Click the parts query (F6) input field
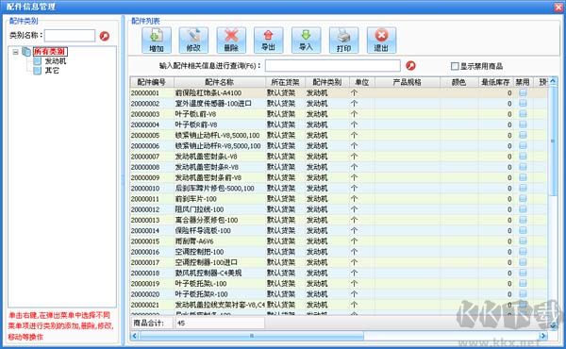This screenshot has height=349, width=566. pyautogui.click(x=333, y=66)
